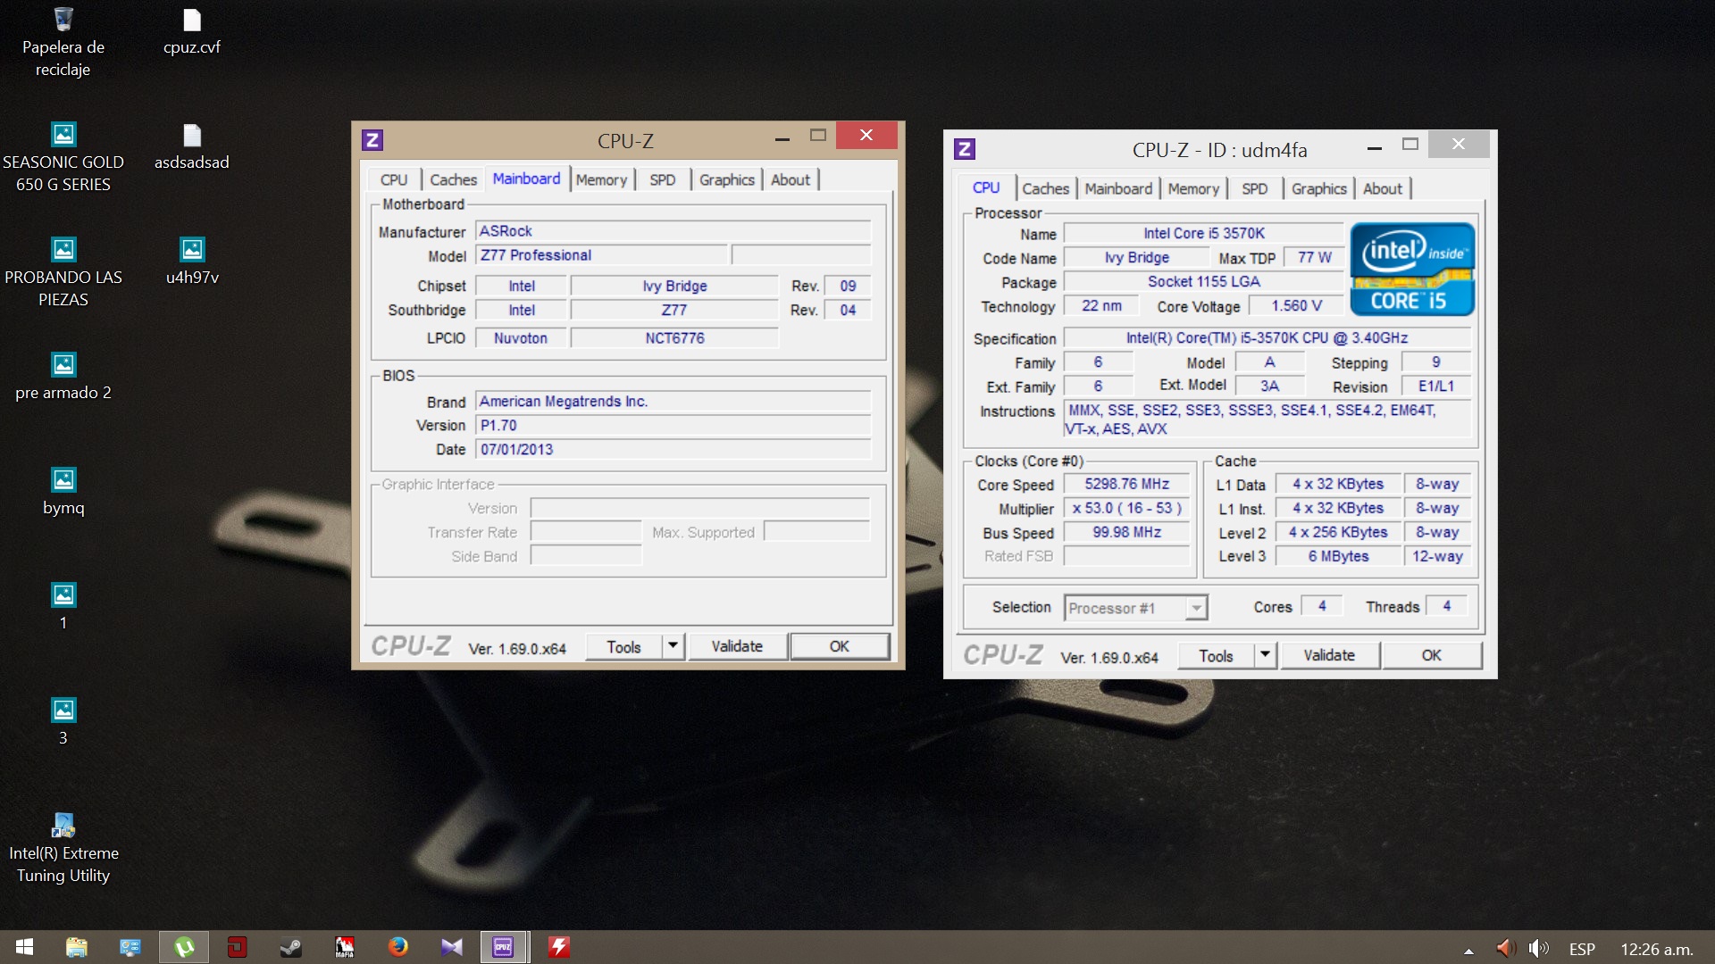Open the Windows Start button

[25, 947]
